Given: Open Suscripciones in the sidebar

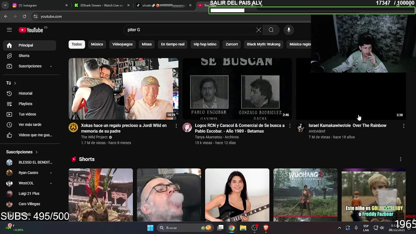Looking at the screenshot, I should pyautogui.click(x=30, y=66).
